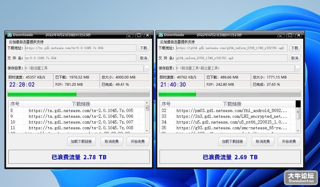Click 下载 beside the g104 apk address
Viewport: 320px width, 187px height.
tap(295, 48)
